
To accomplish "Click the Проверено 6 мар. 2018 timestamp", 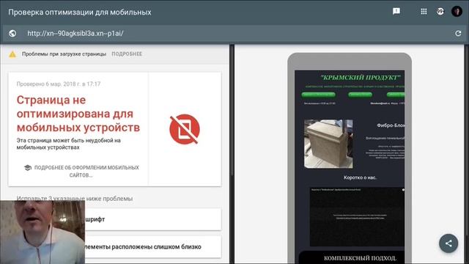I will 59,84.
